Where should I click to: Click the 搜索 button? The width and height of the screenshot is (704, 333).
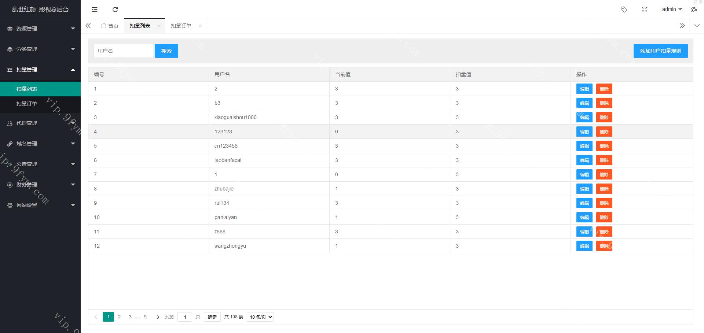tap(166, 51)
